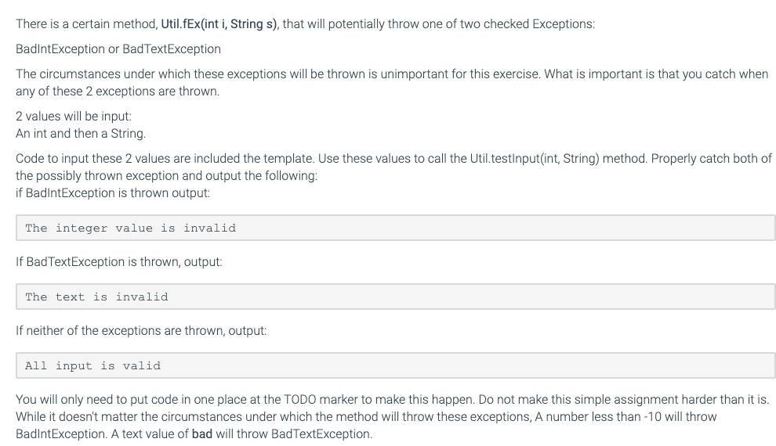776x446 pixels.
Task: Click the 'All input is valid' code box
Action: pos(395,365)
